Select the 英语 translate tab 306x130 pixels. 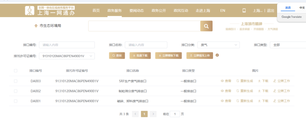(288, 8)
